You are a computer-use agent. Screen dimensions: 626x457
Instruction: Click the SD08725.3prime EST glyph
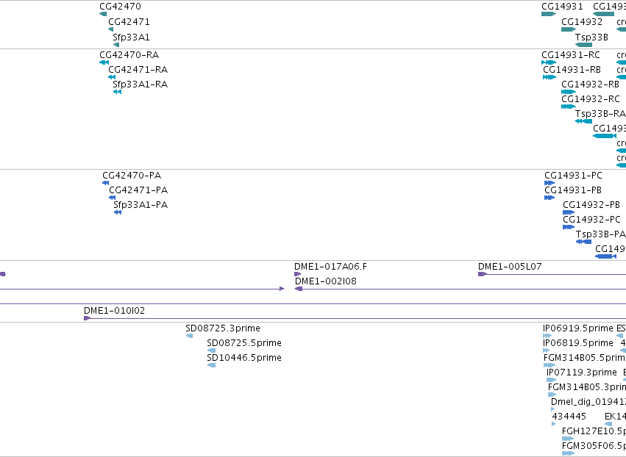click(x=190, y=336)
